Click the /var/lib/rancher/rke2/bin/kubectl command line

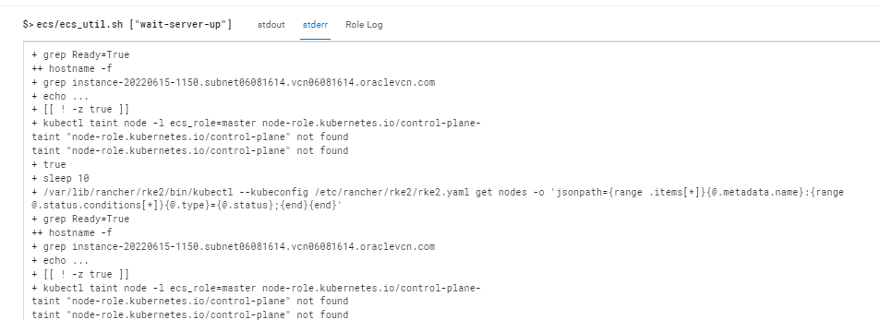point(437,193)
